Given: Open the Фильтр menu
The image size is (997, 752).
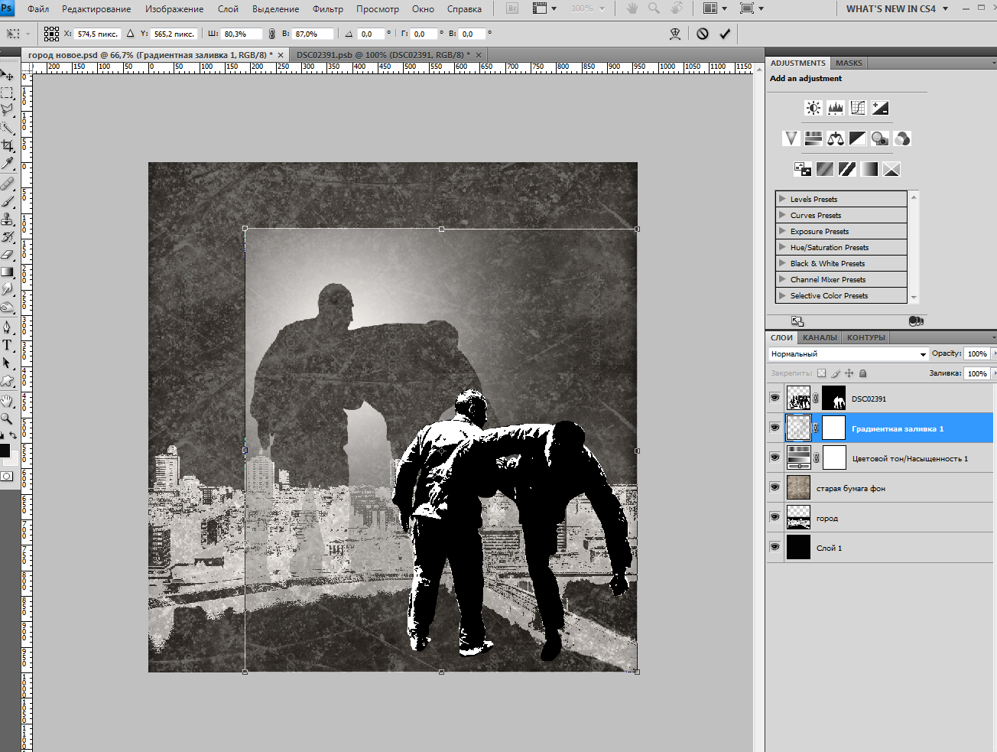Looking at the screenshot, I should click(x=327, y=9).
